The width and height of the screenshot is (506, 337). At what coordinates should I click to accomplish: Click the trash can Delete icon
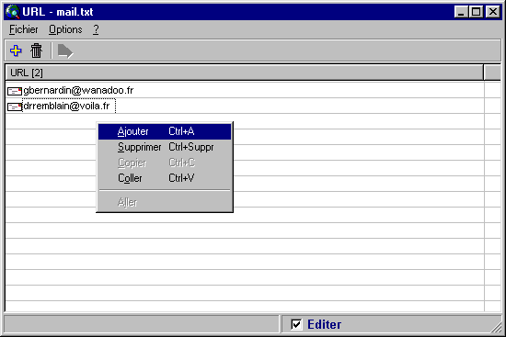36,51
